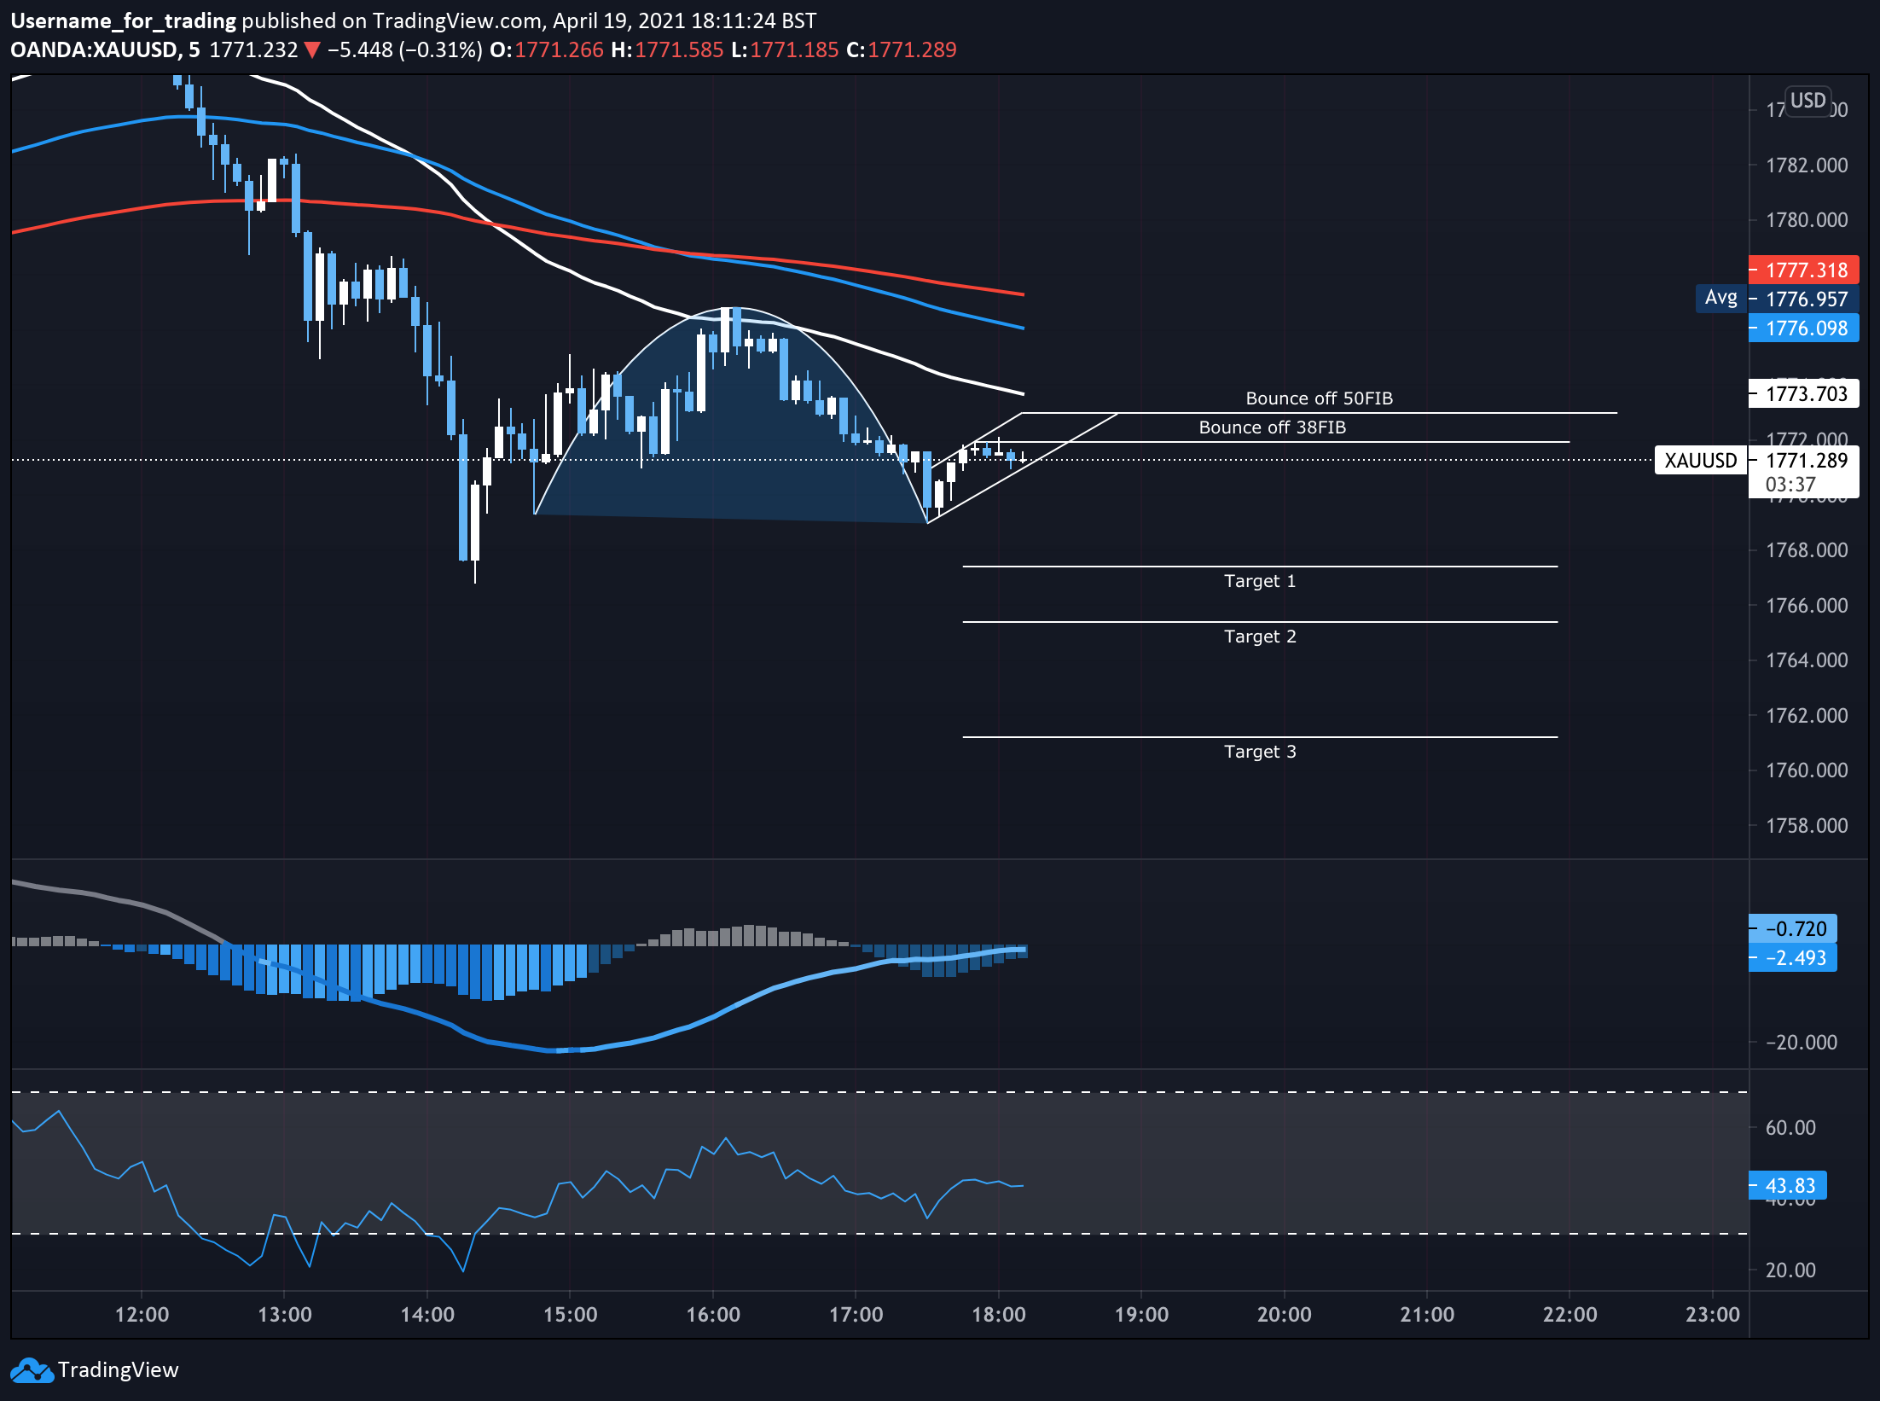Viewport: 1880px width, 1401px height.
Task: Click the open value O:1771.266
Action: [547, 50]
